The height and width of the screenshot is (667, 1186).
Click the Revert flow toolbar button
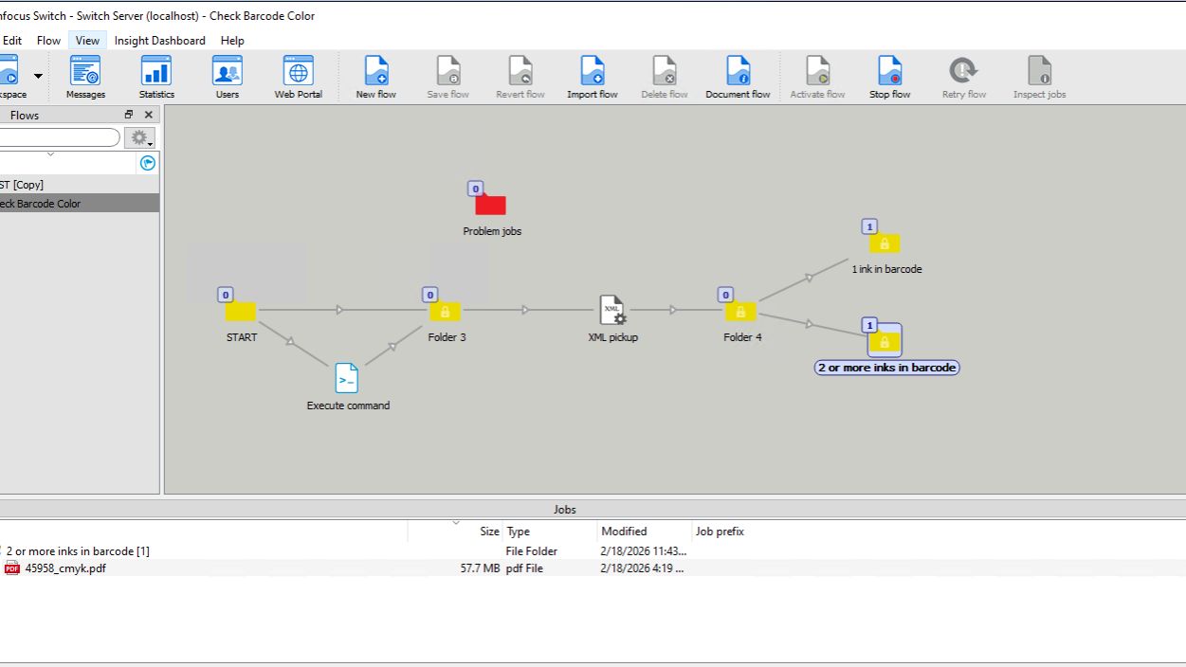520,78
